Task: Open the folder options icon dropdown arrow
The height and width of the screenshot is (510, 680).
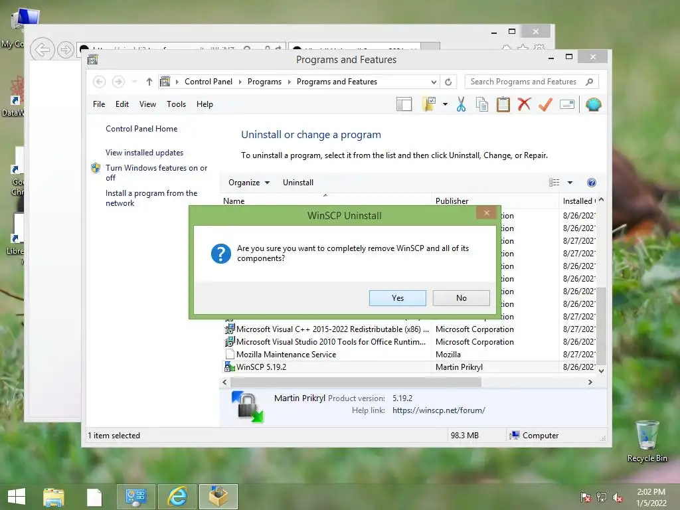Action: 445,104
